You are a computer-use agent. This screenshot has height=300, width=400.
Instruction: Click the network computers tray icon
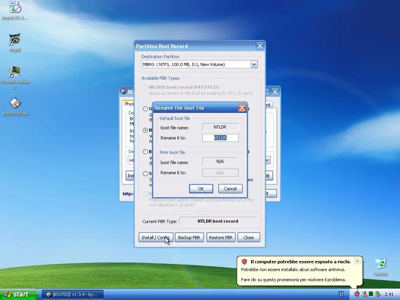point(364,294)
